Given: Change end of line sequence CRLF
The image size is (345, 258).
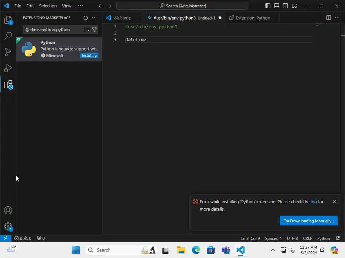Looking at the screenshot, I should point(307,239).
